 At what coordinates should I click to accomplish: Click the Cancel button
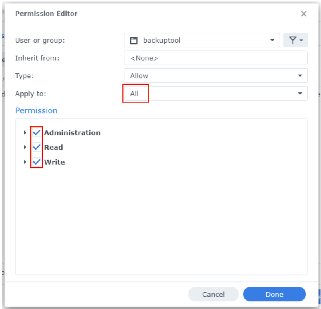(213, 294)
